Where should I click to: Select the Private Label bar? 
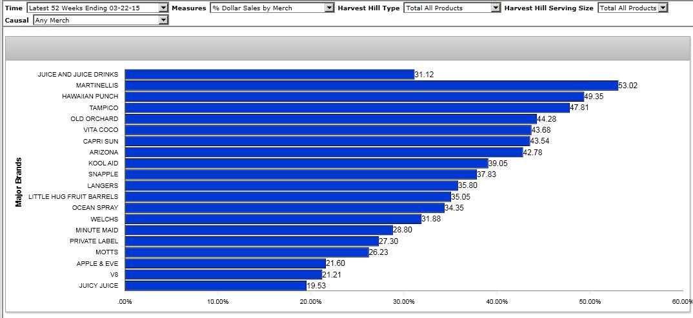click(252, 241)
